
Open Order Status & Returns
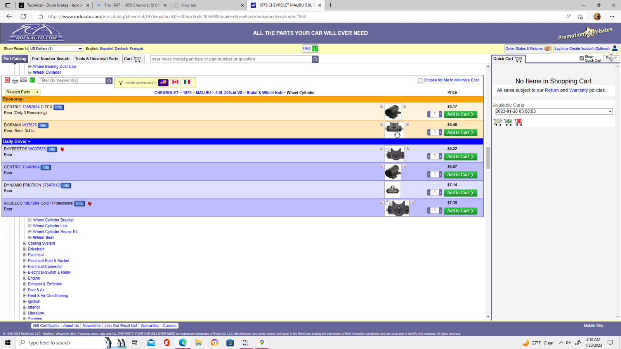coord(528,48)
